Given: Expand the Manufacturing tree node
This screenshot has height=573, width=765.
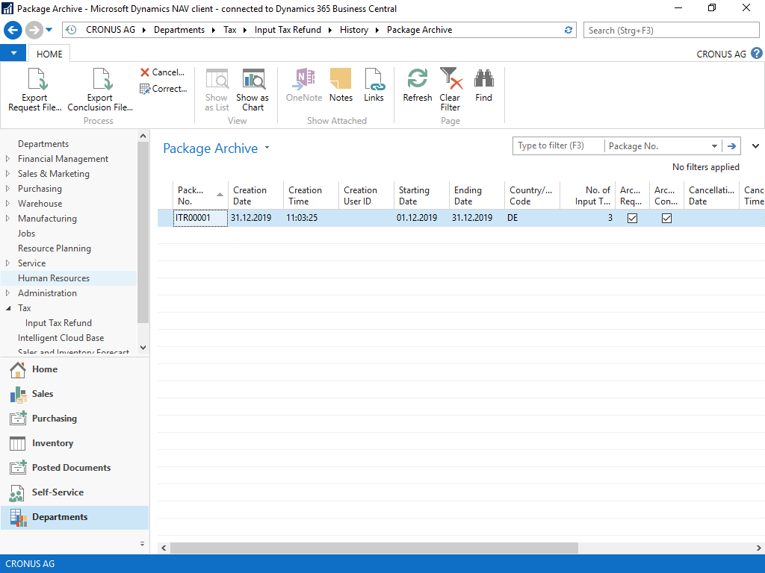Looking at the screenshot, I should click(x=7, y=219).
